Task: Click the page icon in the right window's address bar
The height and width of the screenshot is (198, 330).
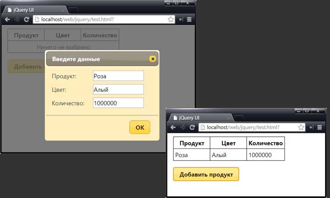Action: point(203,127)
